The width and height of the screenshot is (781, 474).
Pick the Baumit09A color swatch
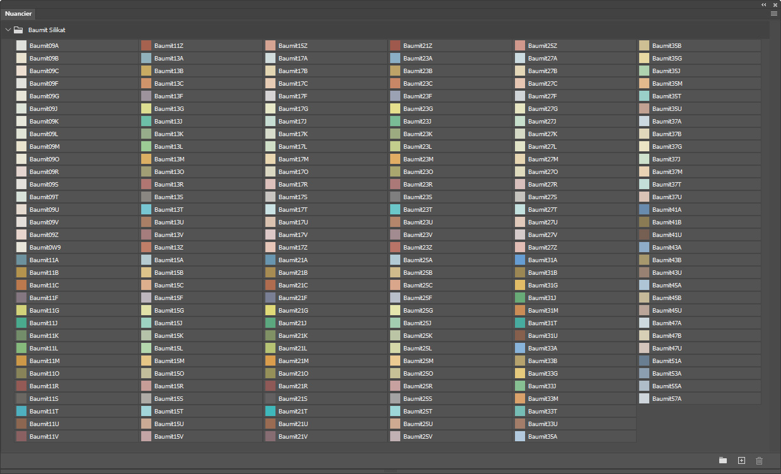click(21, 45)
